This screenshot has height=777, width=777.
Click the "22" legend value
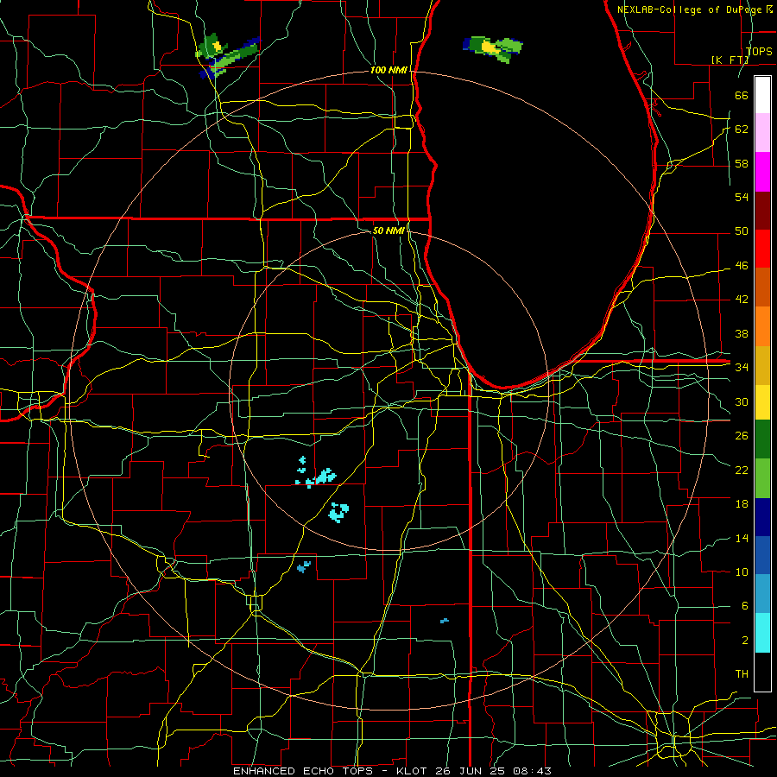pos(742,471)
